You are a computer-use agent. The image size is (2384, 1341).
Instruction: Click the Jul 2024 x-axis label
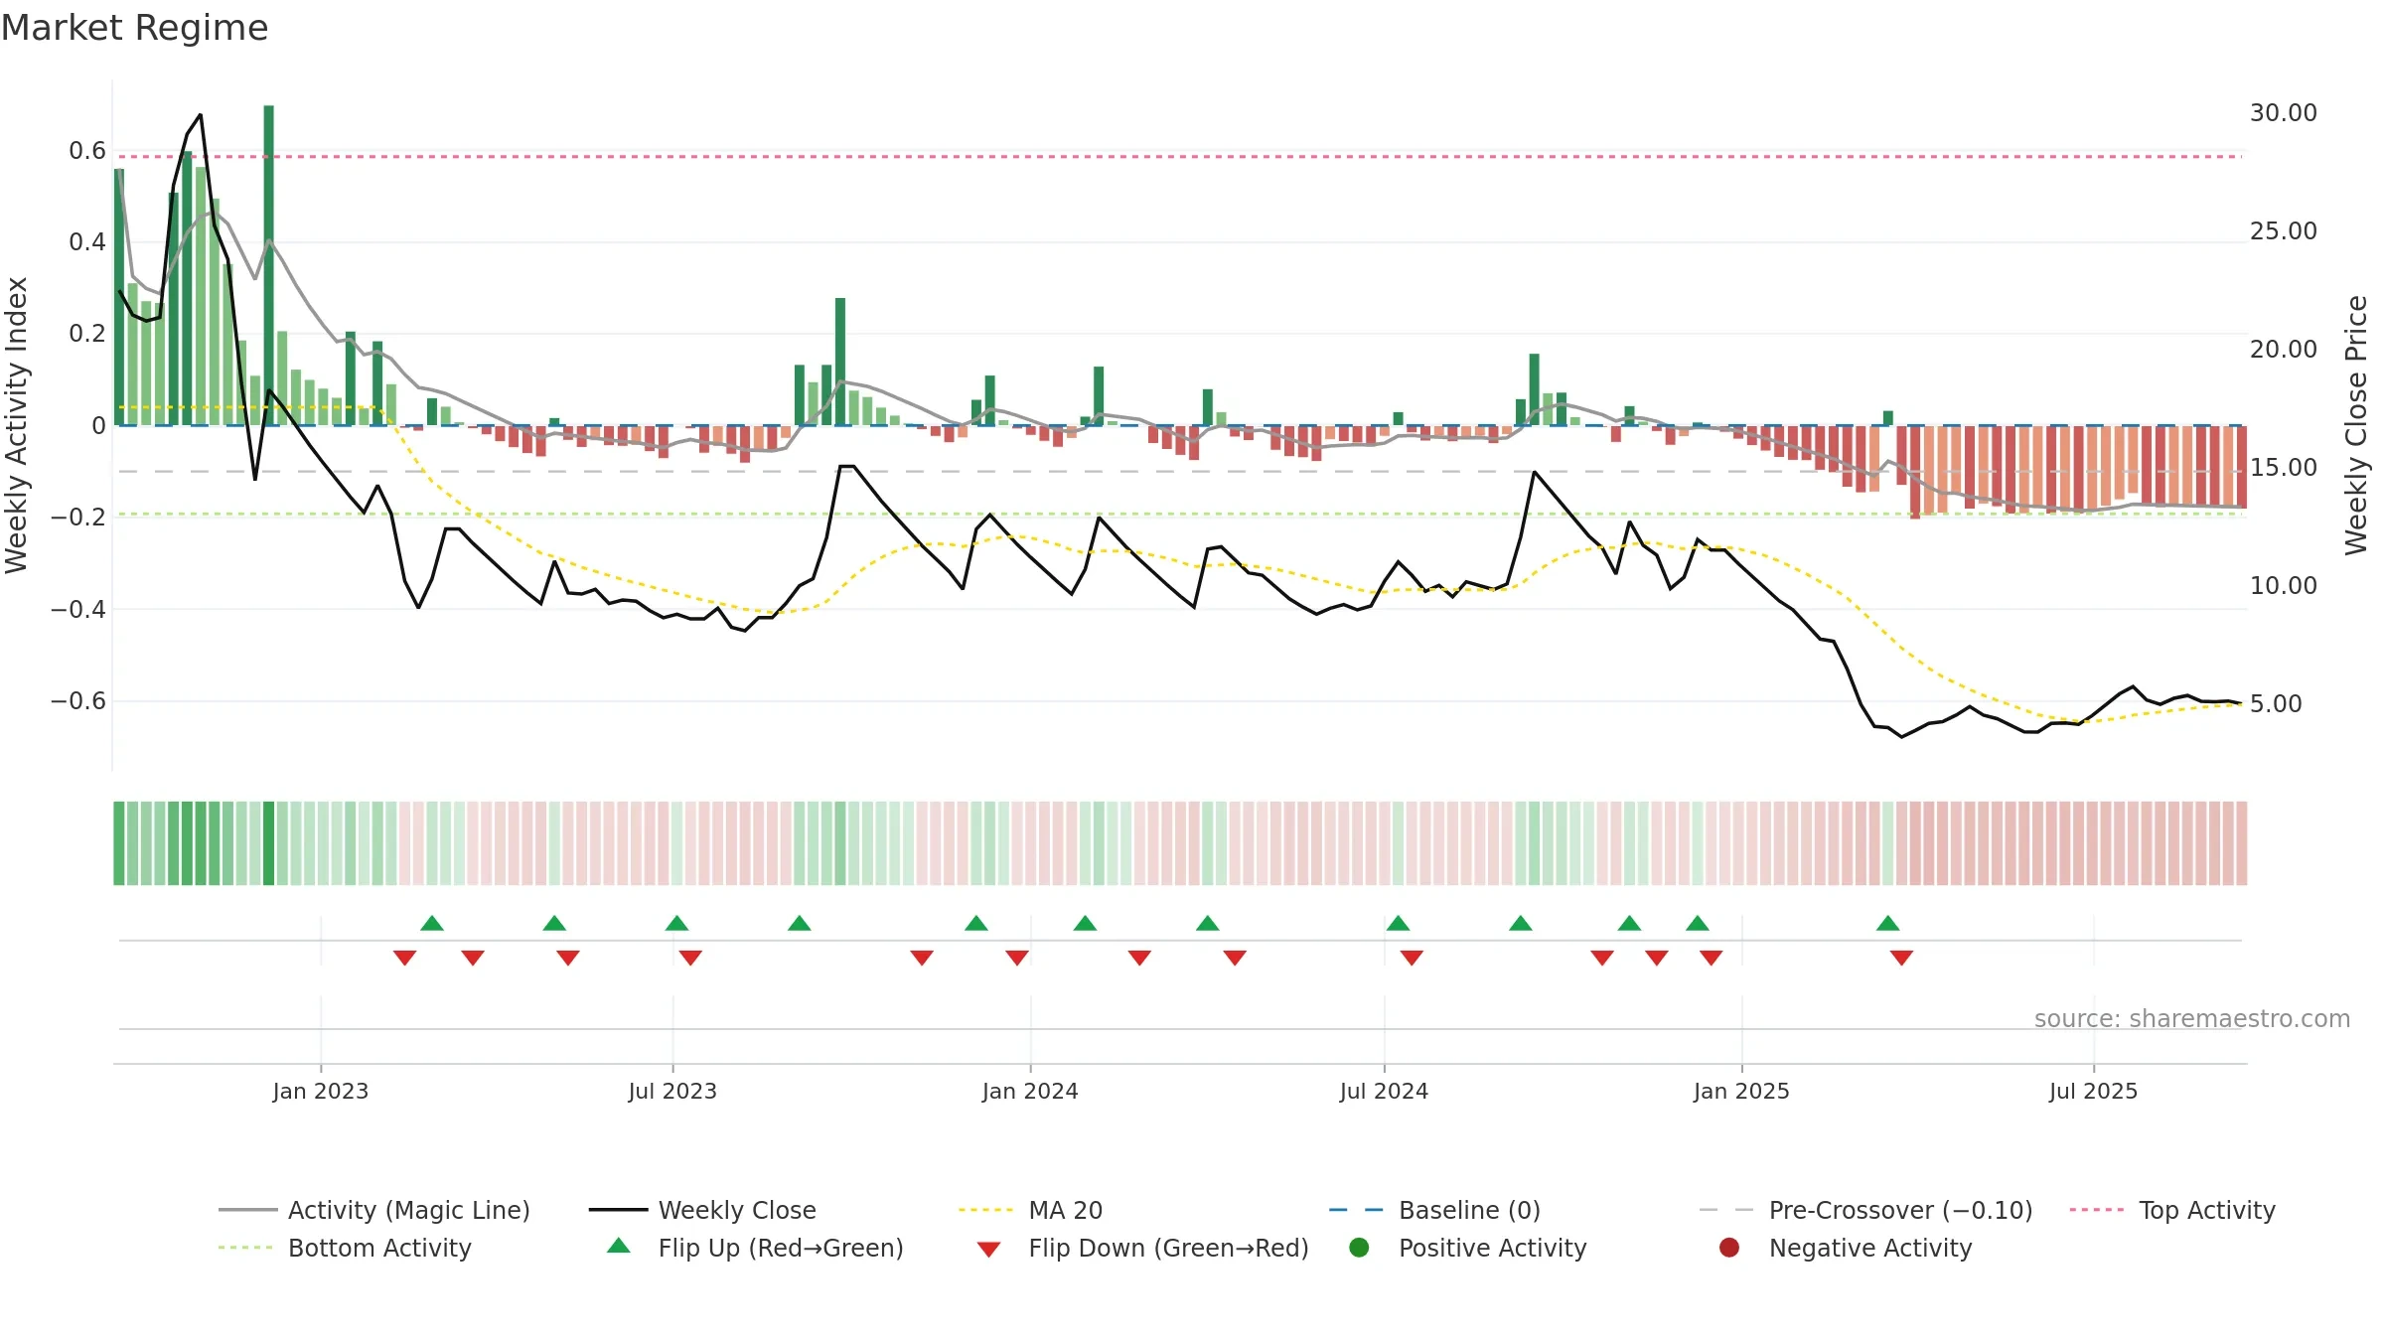click(x=1384, y=1092)
